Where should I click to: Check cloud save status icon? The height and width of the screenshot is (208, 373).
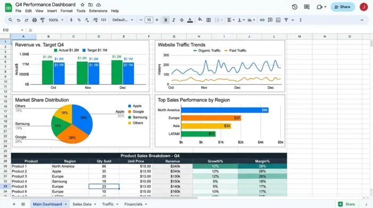click(x=99, y=5)
